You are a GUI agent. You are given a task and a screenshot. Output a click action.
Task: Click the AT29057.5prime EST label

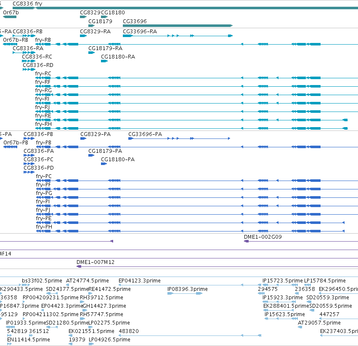pyautogui.click(x=319, y=323)
